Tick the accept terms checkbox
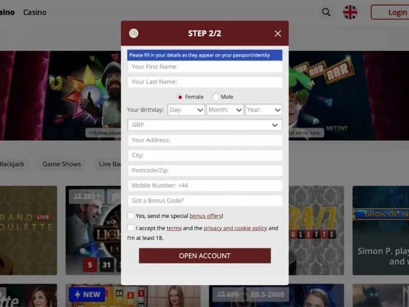Screen dimensions: 409x307 pyautogui.click(x=131, y=228)
